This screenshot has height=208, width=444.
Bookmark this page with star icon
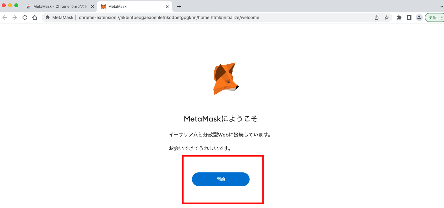click(387, 17)
